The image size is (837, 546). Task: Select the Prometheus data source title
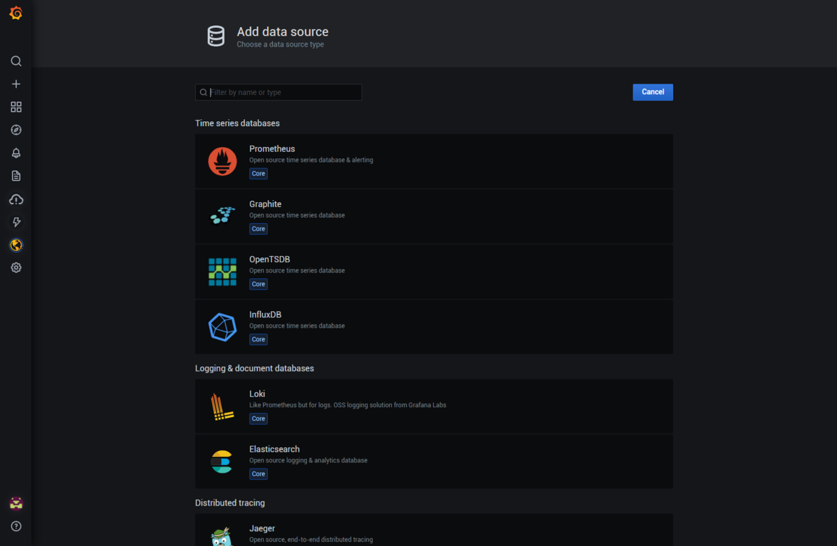click(272, 149)
